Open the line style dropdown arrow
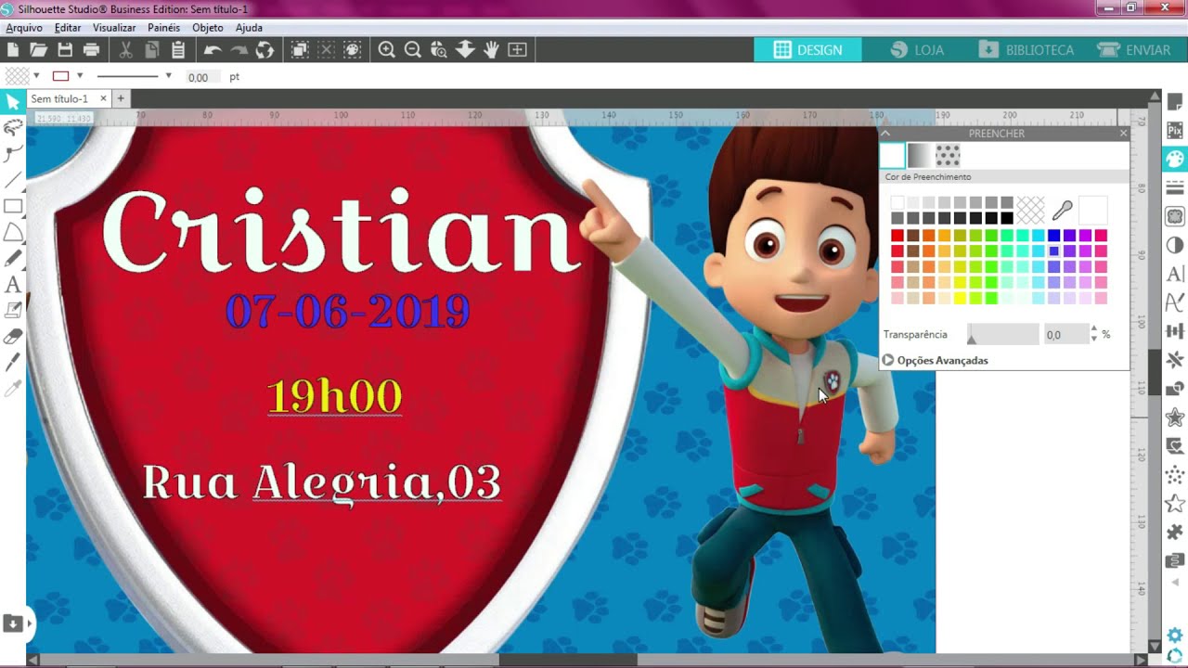The width and height of the screenshot is (1188, 668). [168, 76]
